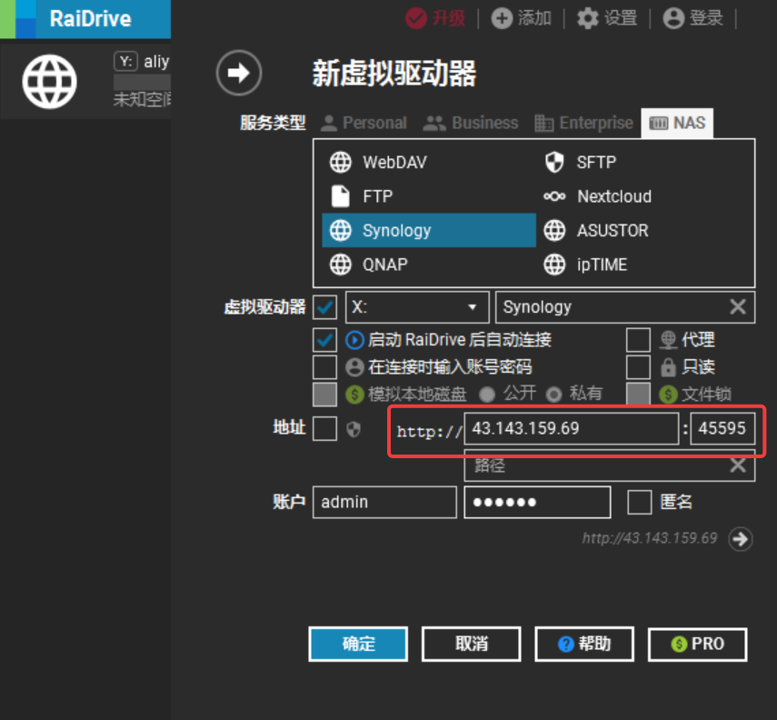This screenshot has height=720, width=777.
Task: Click the admin account username field
Action: pos(384,503)
